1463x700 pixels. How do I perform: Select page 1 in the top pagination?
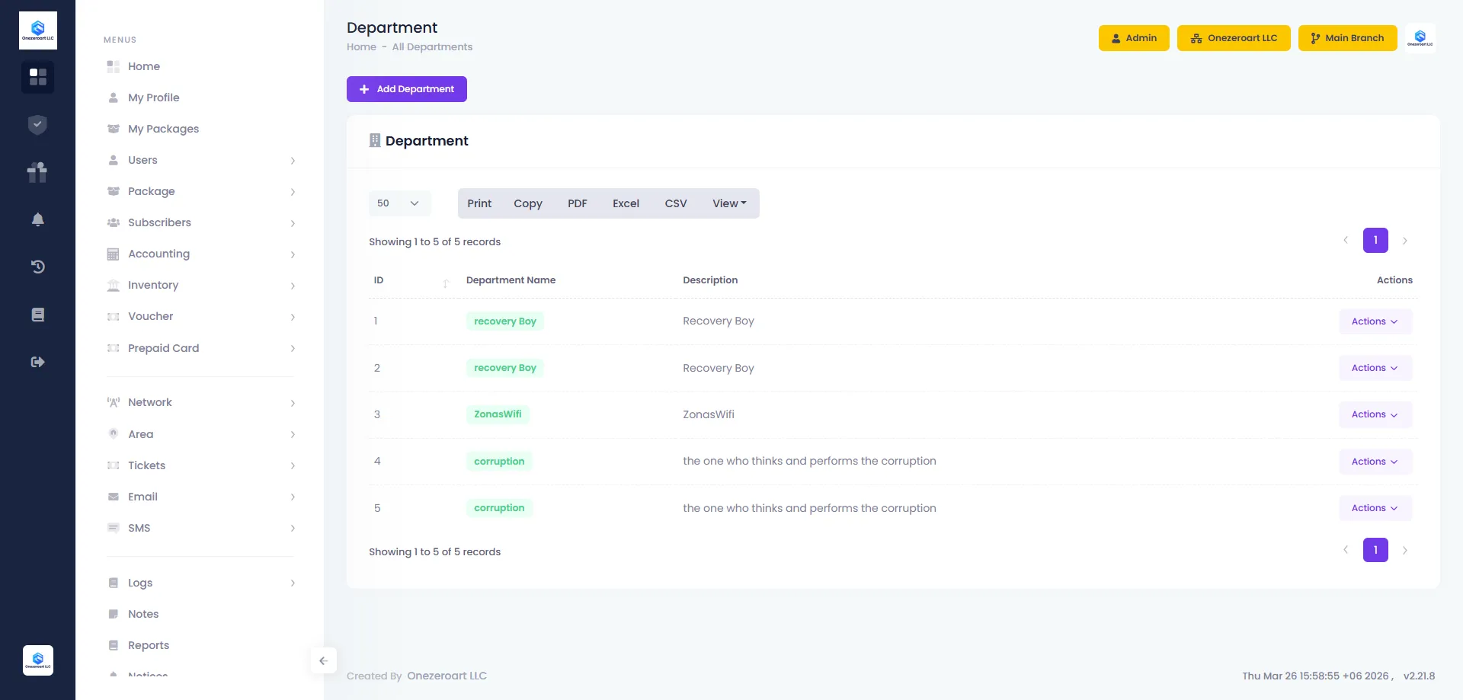[x=1375, y=241]
